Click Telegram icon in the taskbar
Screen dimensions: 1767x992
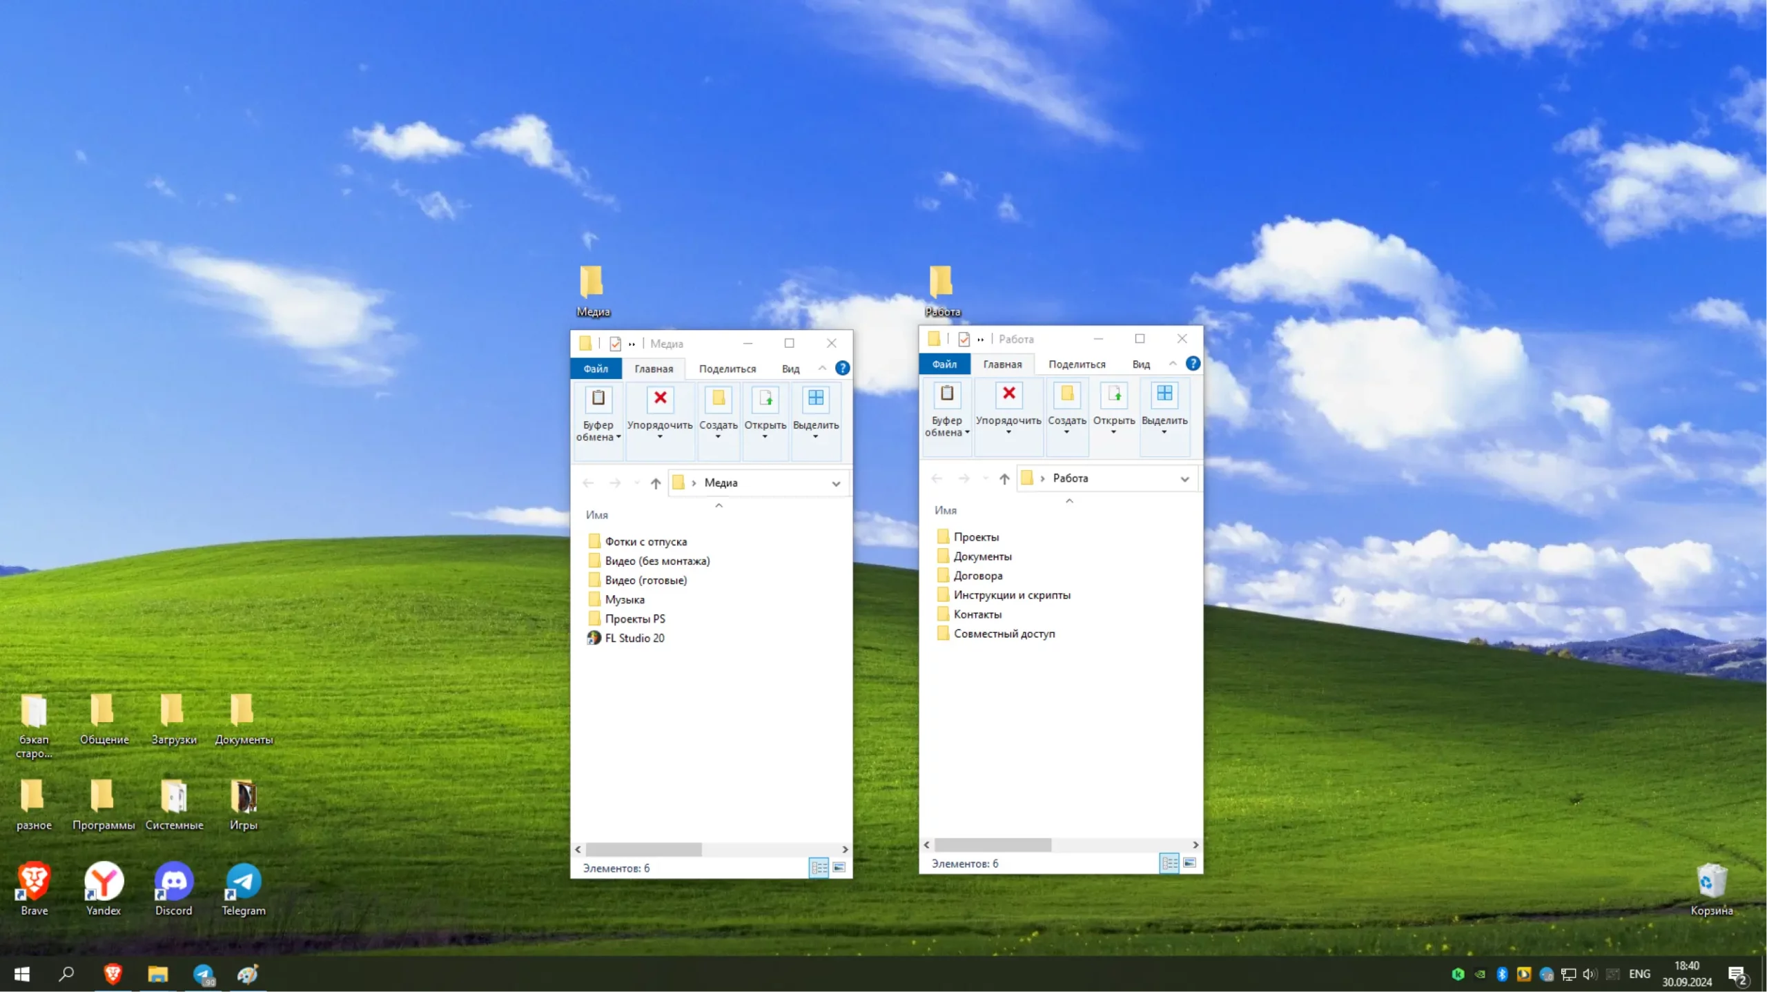click(x=204, y=974)
